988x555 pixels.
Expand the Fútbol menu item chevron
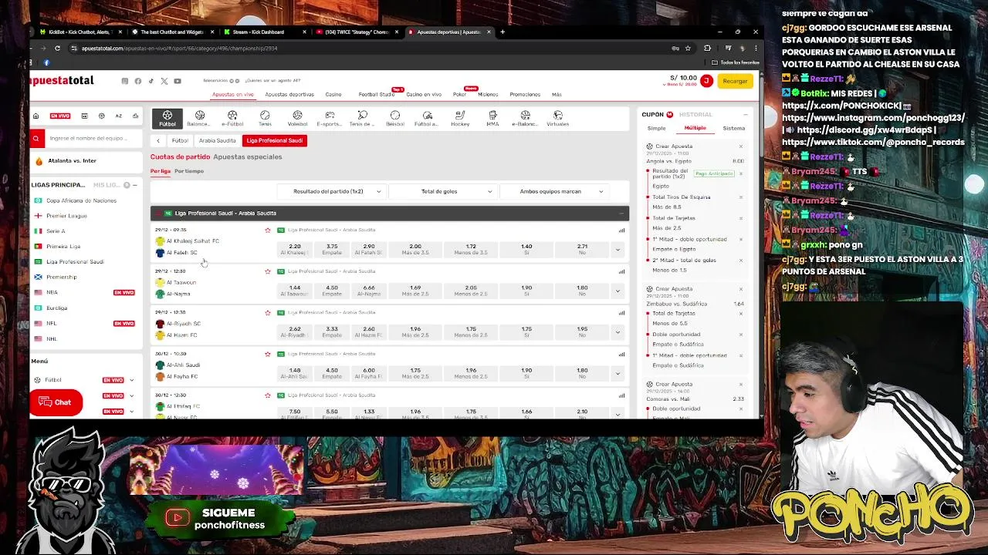pos(131,380)
